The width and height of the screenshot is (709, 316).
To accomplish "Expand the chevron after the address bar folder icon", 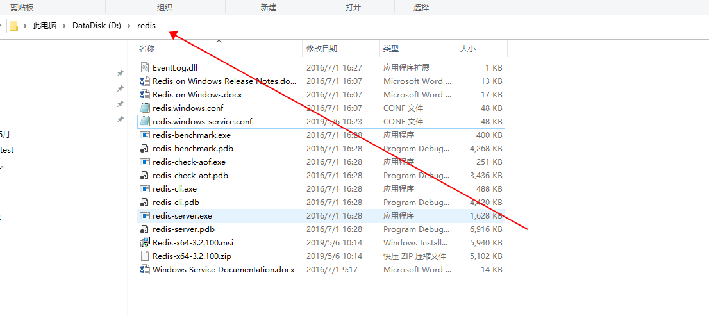I will click(26, 26).
